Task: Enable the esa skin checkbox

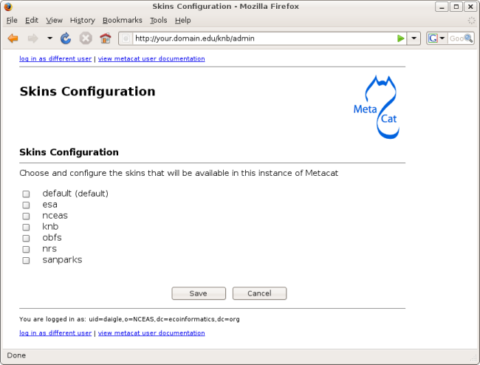Action: coord(26,205)
